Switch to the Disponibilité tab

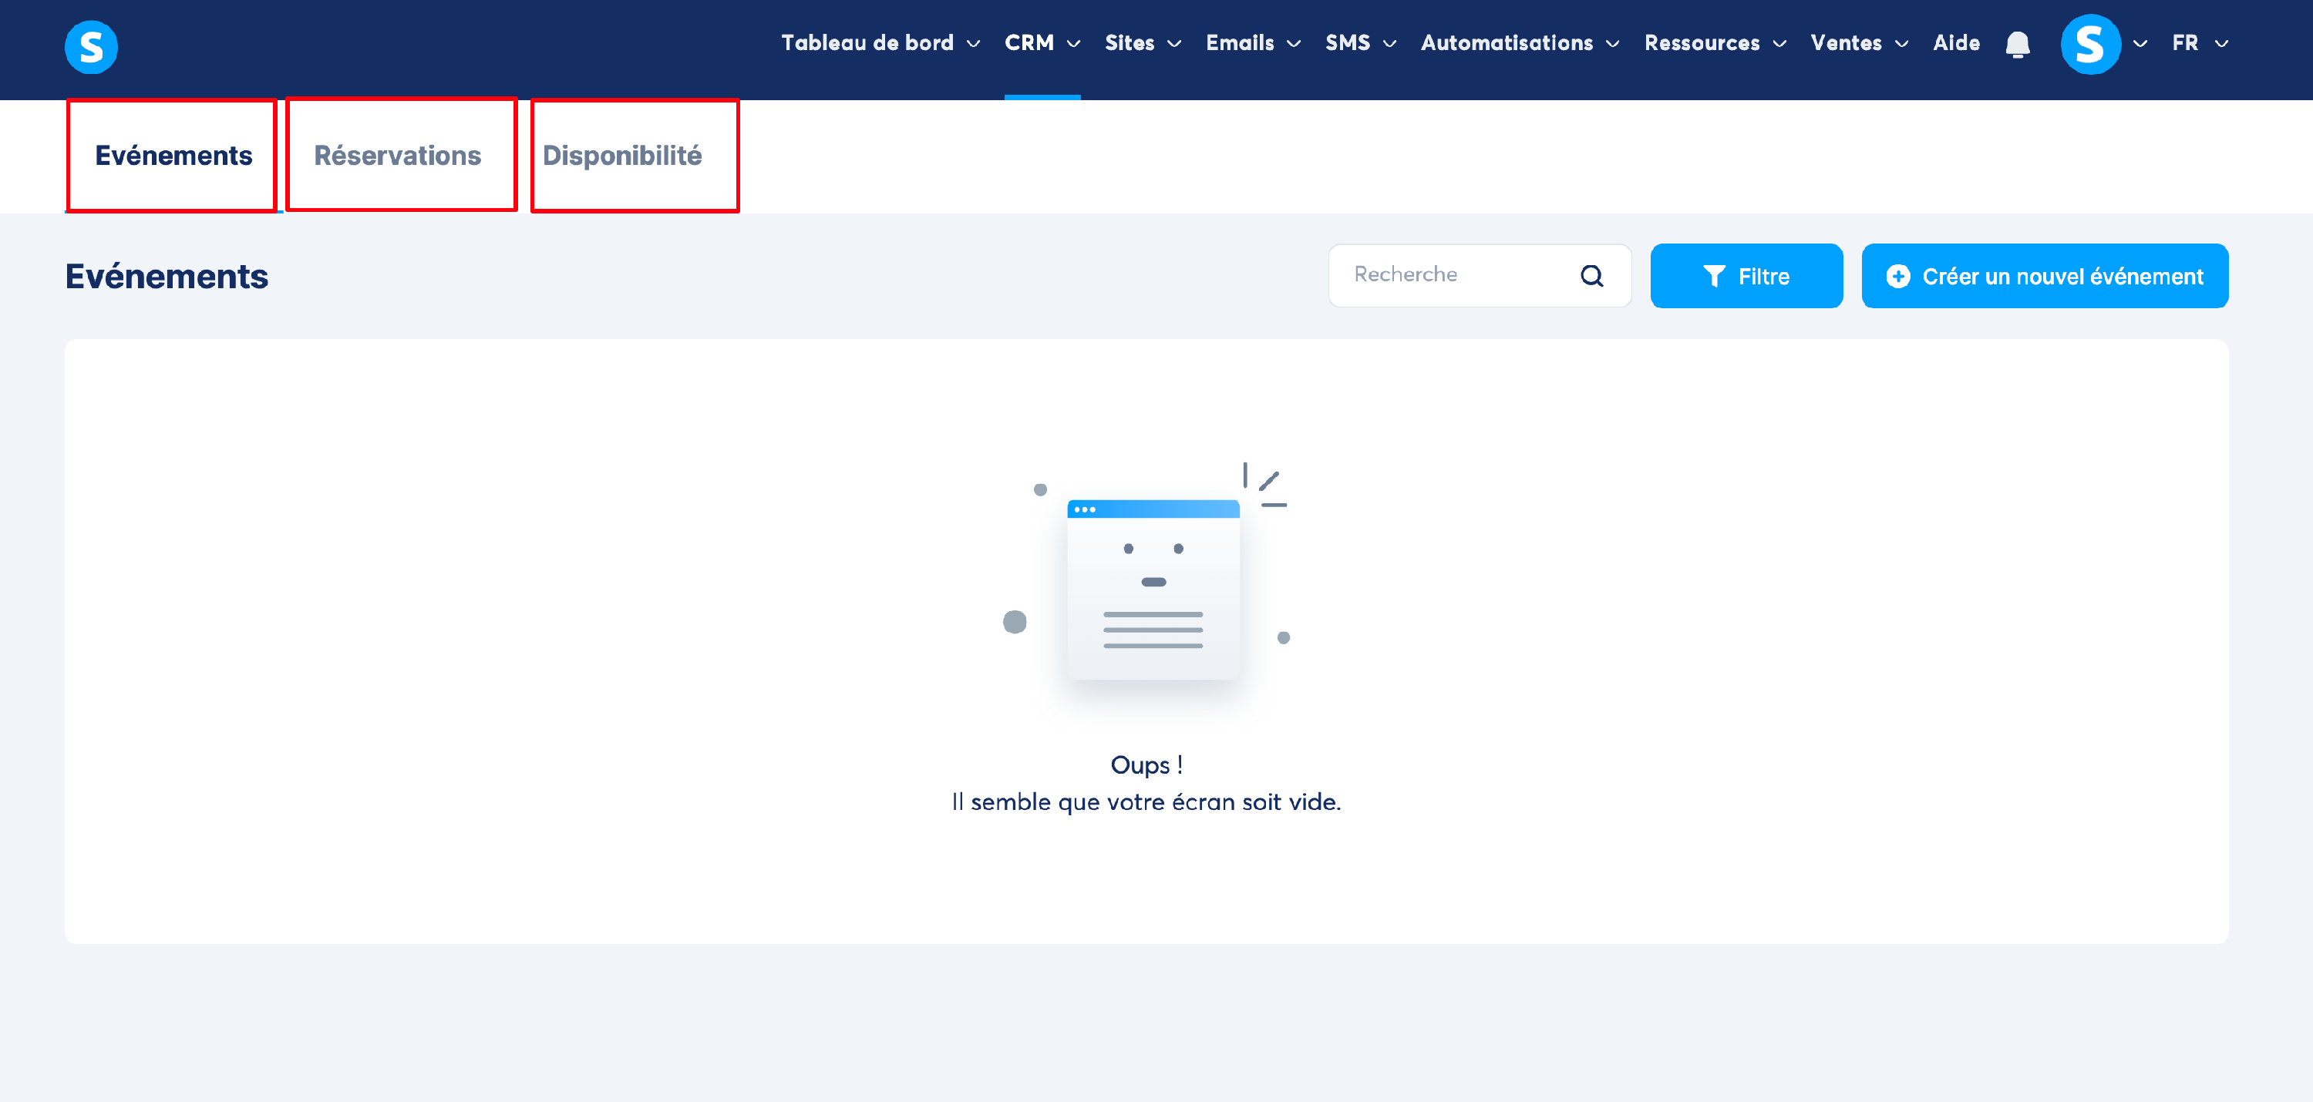pos(622,155)
